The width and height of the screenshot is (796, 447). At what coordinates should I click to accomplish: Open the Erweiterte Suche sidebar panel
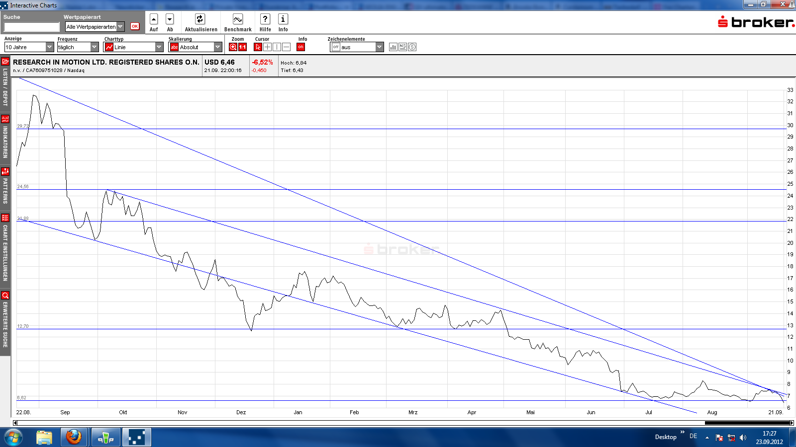click(x=5, y=321)
